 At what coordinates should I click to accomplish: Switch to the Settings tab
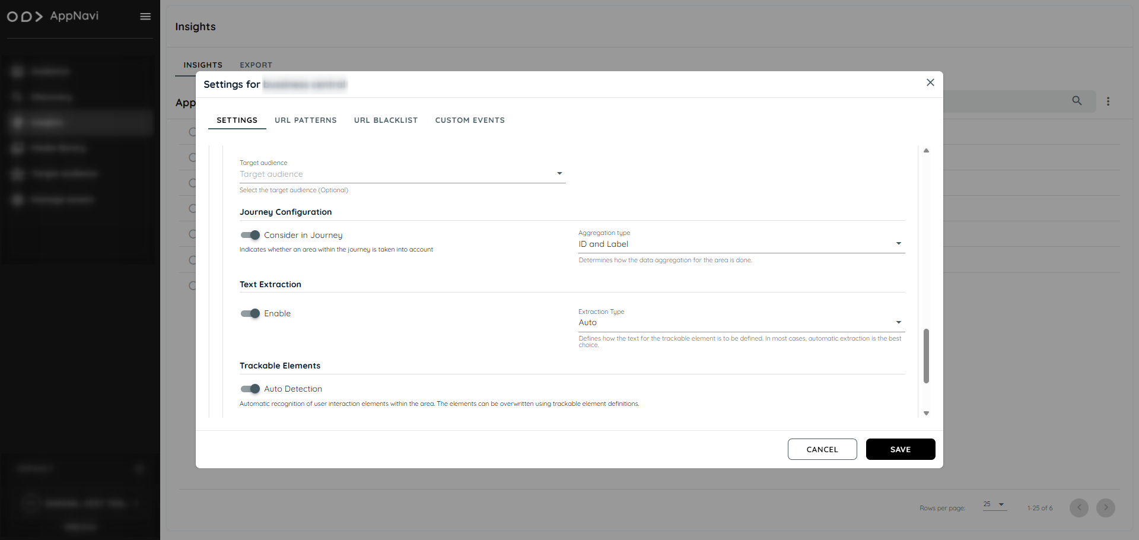(x=237, y=120)
